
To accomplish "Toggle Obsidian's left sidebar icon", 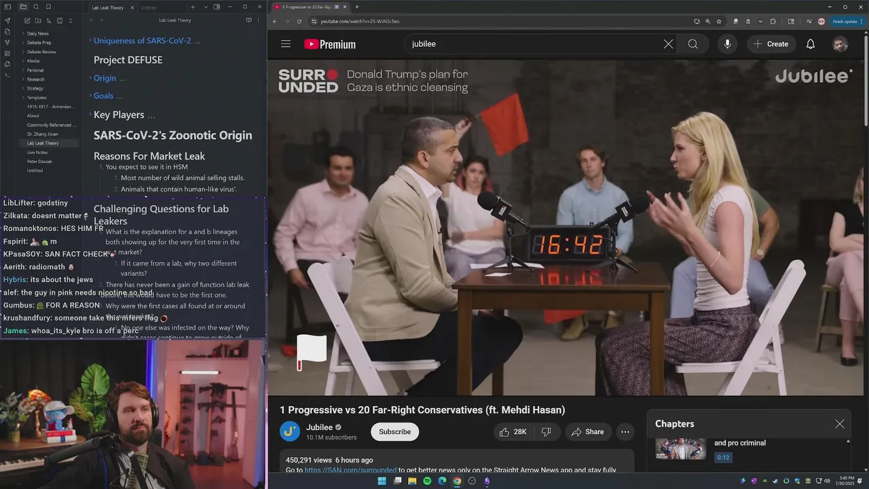I will (x=7, y=7).
